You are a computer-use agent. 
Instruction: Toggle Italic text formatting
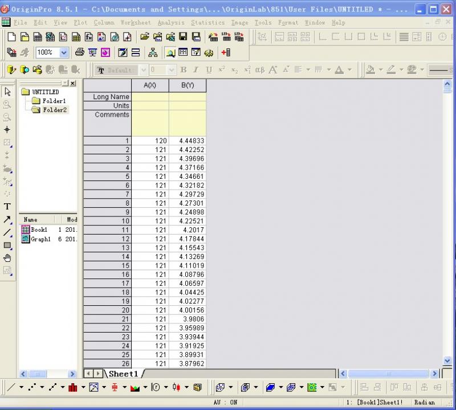[x=196, y=70]
